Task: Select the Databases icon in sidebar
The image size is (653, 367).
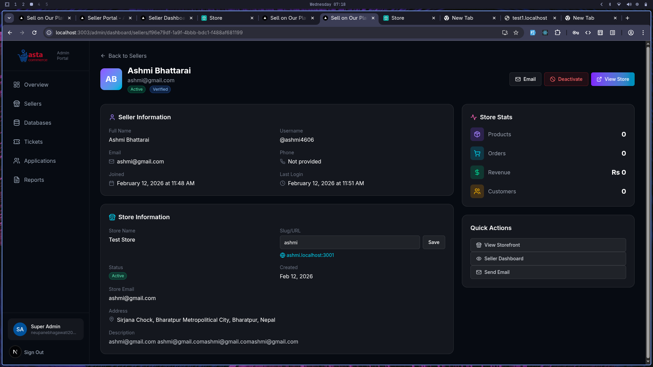Action: pyautogui.click(x=17, y=123)
